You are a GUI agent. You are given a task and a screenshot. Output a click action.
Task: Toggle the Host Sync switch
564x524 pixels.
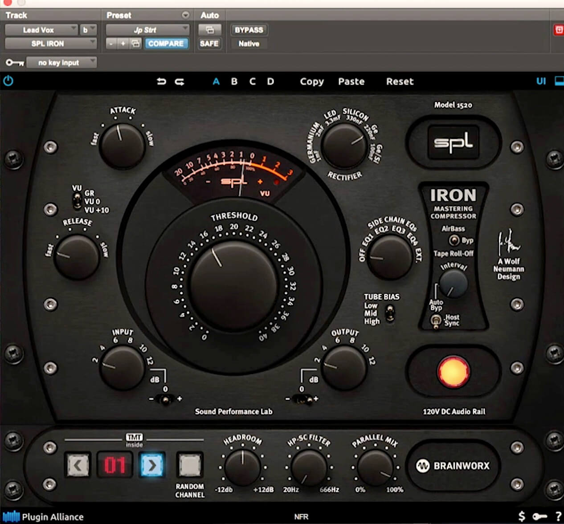tap(435, 321)
